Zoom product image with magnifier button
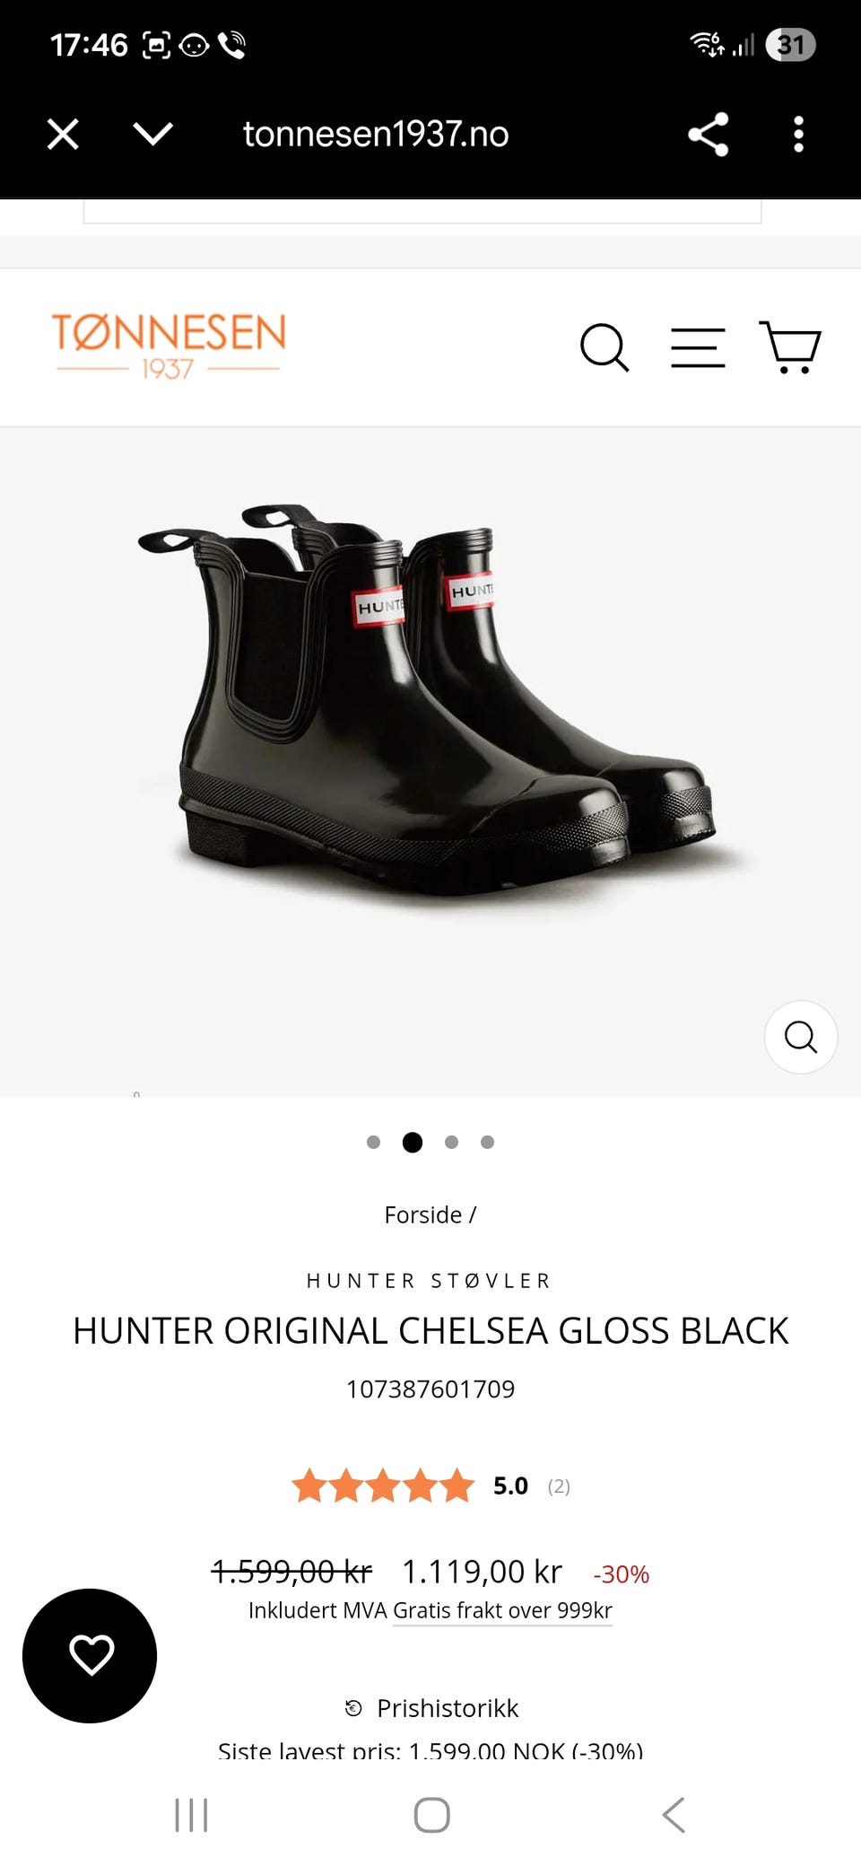 (x=801, y=1037)
